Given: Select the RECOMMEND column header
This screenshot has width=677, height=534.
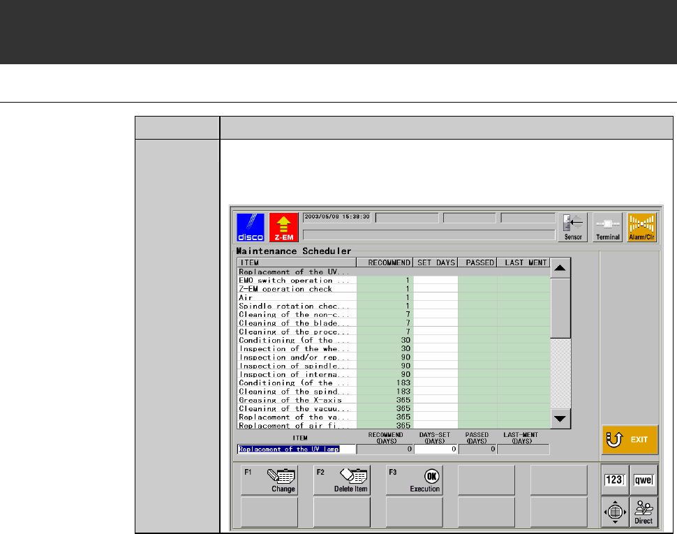Looking at the screenshot, I should click(385, 262).
